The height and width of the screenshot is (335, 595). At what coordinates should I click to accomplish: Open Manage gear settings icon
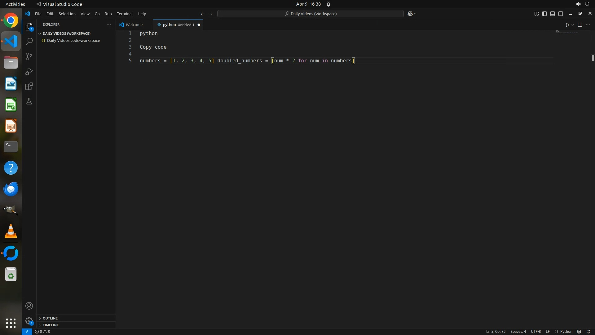[x=29, y=321]
